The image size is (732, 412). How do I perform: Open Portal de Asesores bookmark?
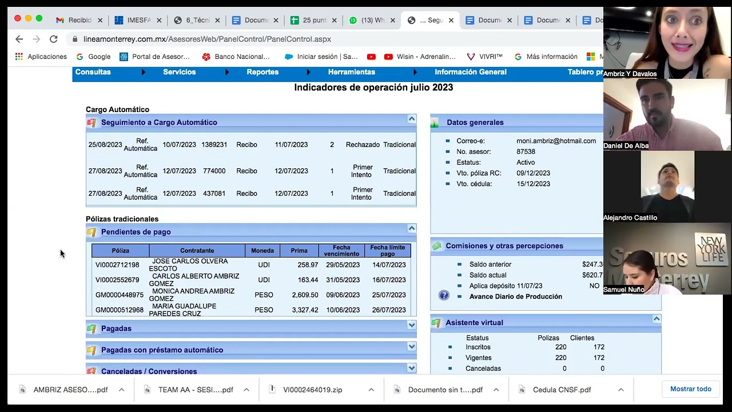coord(154,57)
